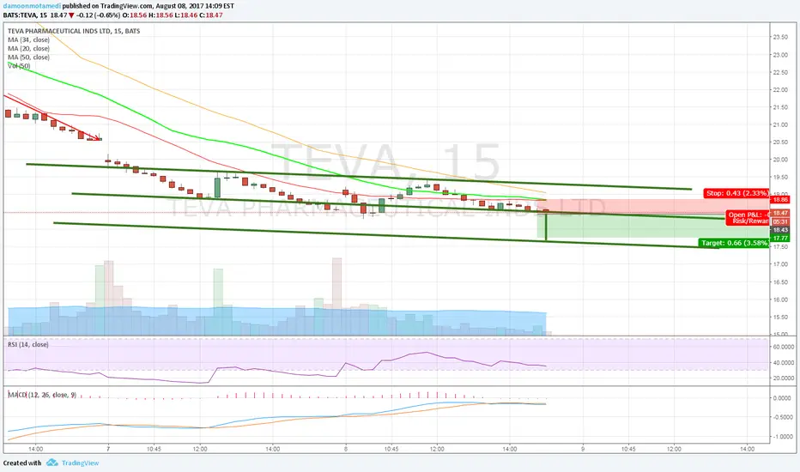The width and height of the screenshot is (800, 472).
Task: Click the date label 9 on time axis
Action: click(583, 449)
